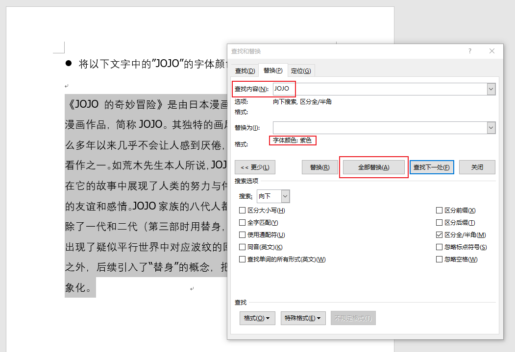The height and width of the screenshot is (352, 515).
Task: Click document line starting 么多年以来
Action: (x=146, y=145)
